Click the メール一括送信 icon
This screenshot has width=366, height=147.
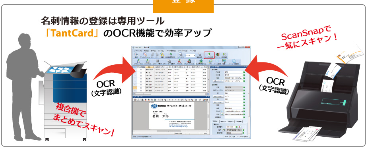[x=234, y=62]
